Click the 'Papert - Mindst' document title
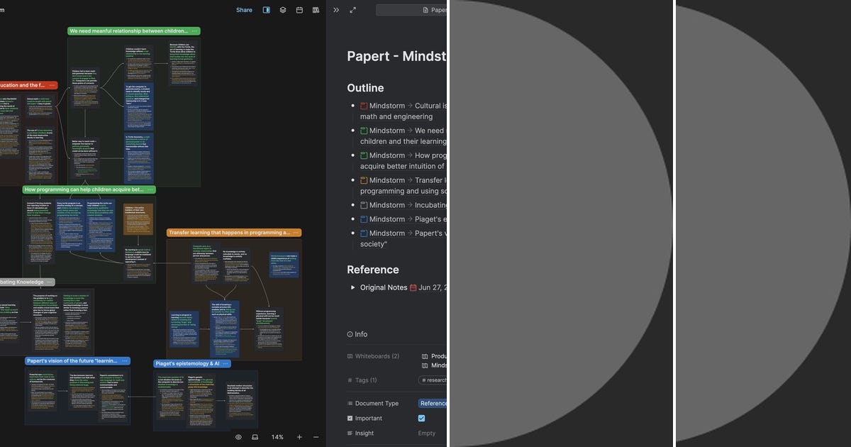The image size is (851, 447). pyautogui.click(x=396, y=56)
